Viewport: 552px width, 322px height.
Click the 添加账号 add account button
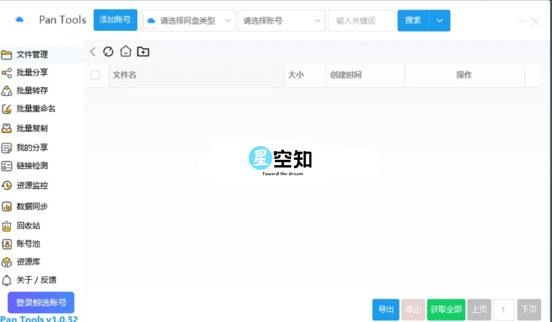(115, 21)
